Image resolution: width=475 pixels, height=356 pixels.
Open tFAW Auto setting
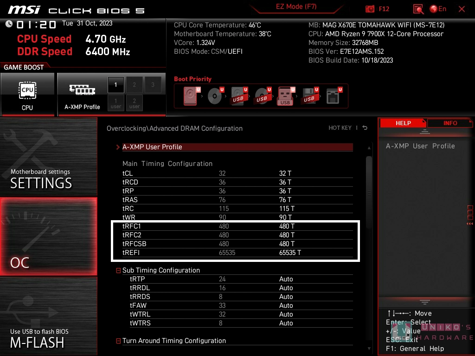(x=286, y=305)
